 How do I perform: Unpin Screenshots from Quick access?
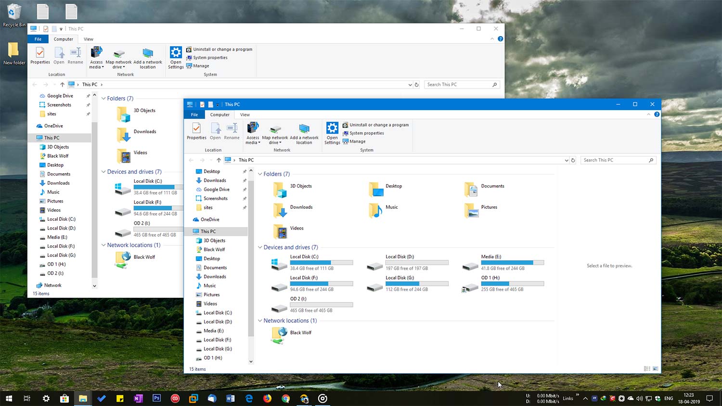click(245, 198)
